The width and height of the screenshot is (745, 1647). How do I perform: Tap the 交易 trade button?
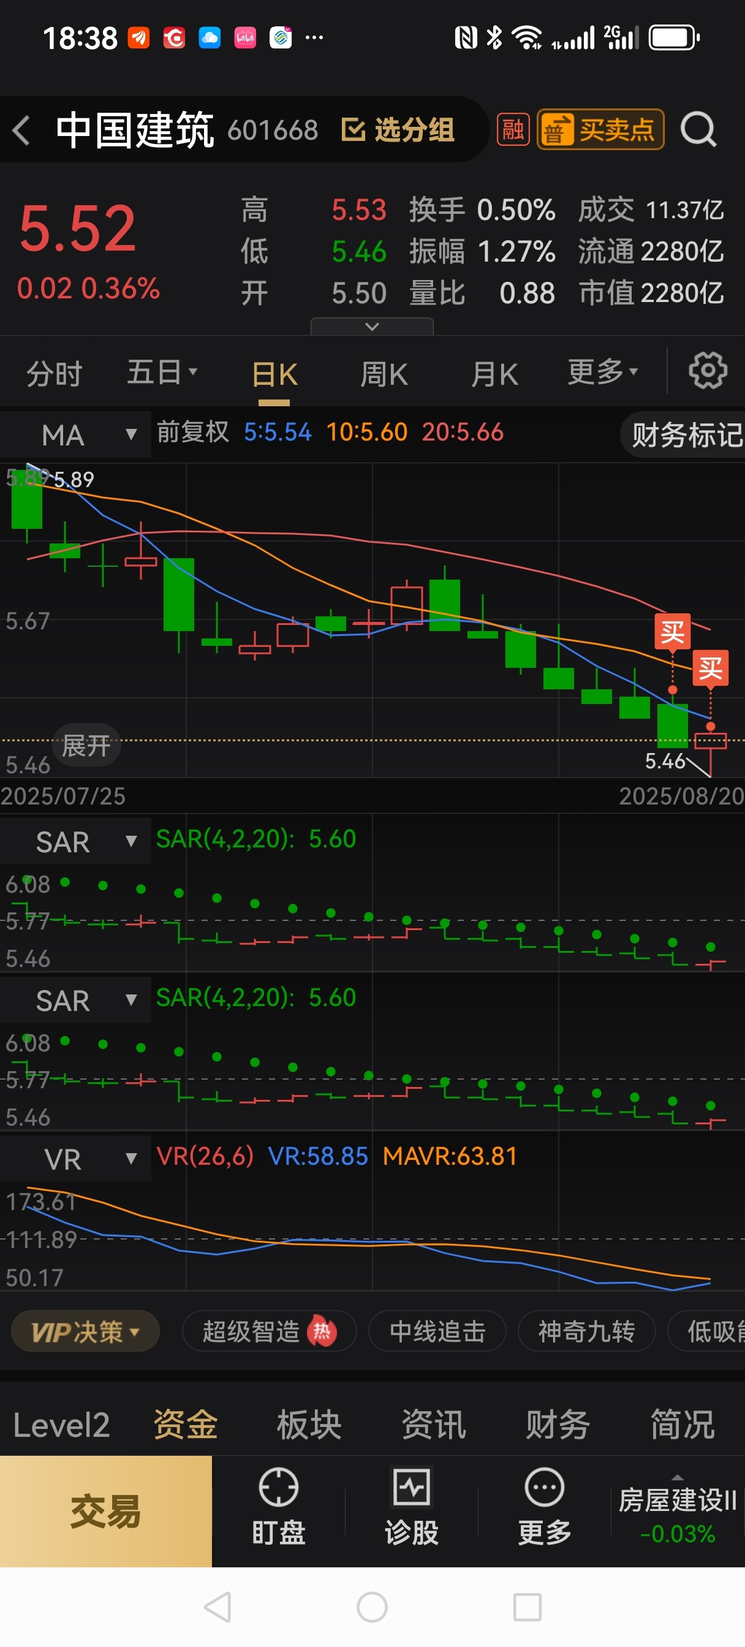point(105,1512)
